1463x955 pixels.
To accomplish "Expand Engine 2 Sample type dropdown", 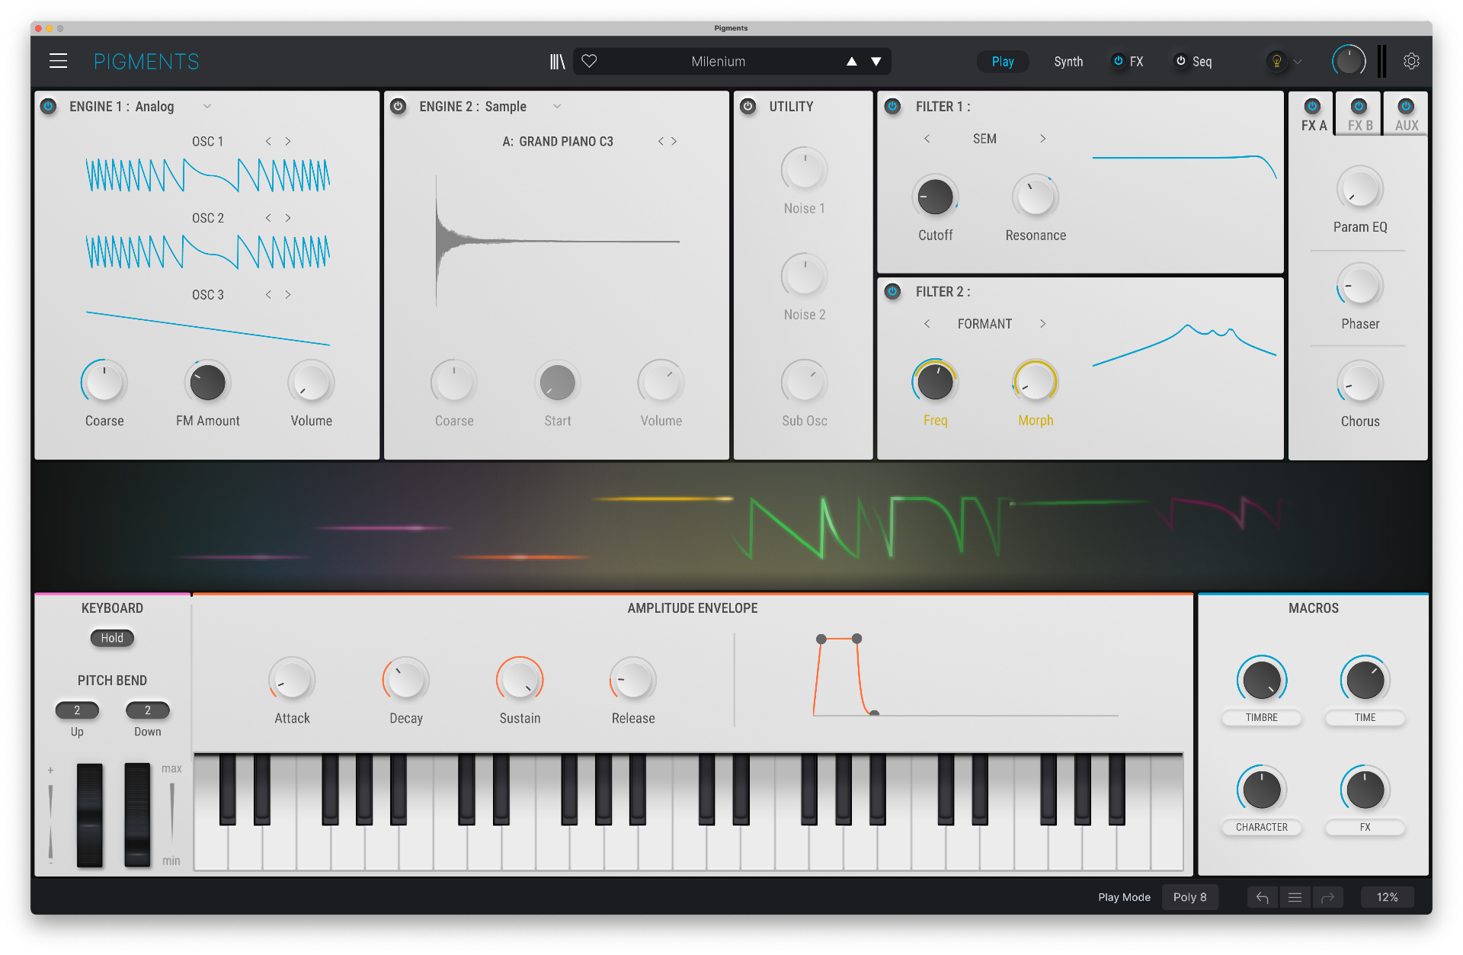I will (557, 107).
